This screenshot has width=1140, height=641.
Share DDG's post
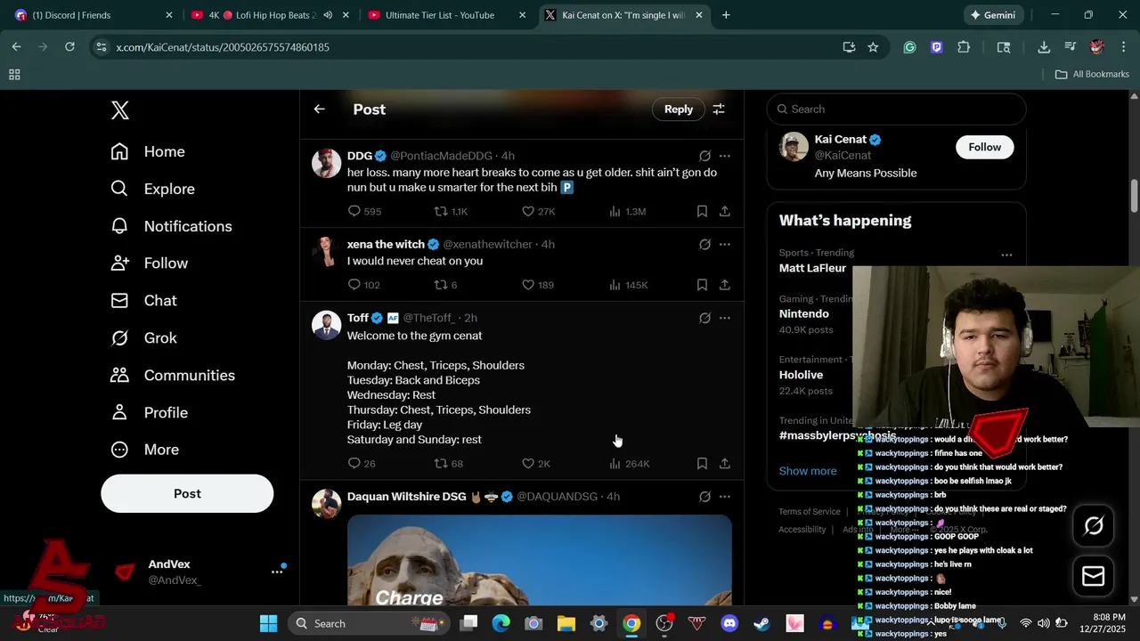click(725, 211)
